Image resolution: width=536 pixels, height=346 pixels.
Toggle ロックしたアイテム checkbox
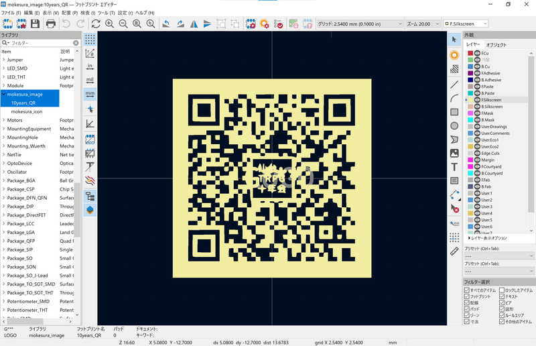502,290
